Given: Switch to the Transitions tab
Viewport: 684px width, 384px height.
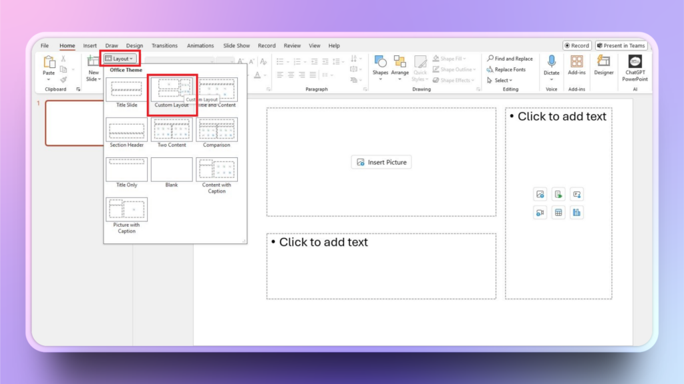Looking at the screenshot, I should (164, 45).
